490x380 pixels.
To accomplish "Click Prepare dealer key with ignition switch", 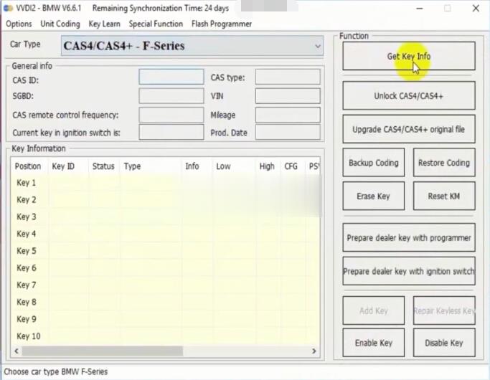I will click(409, 271).
